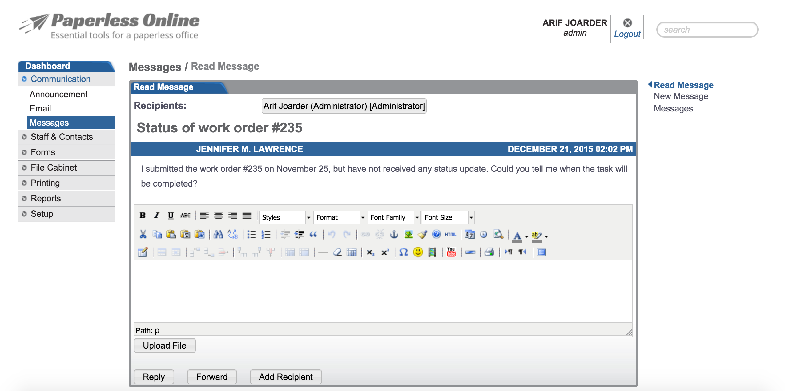The width and height of the screenshot is (785, 391).
Task: Open the Reports sidebar menu
Action: coord(46,199)
